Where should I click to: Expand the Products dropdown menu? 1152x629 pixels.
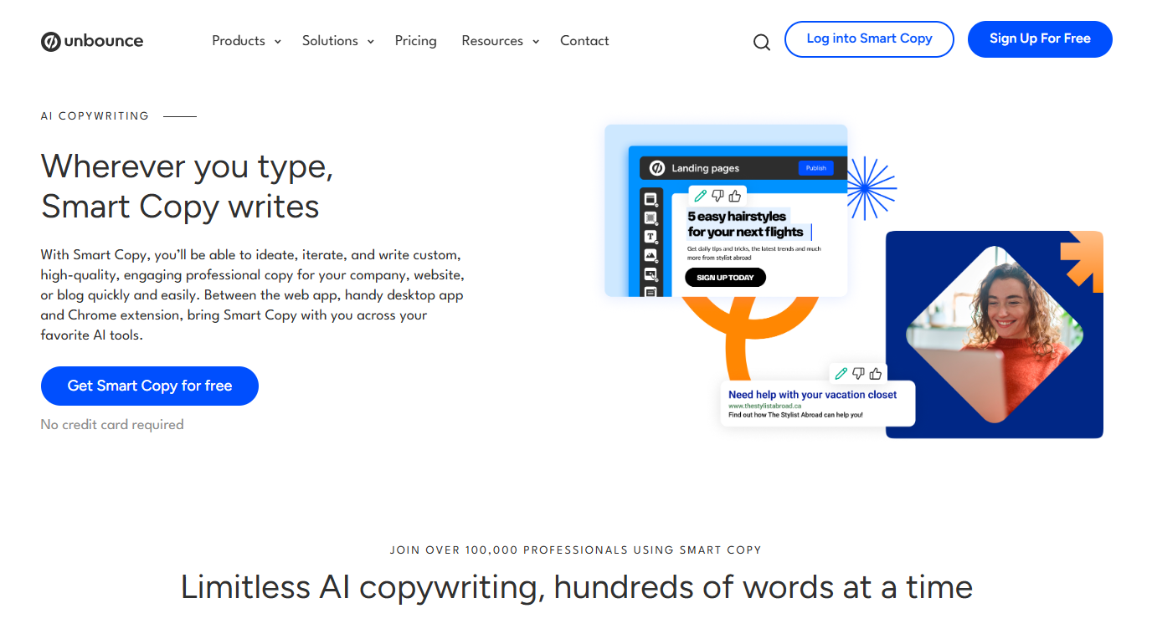tap(246, 41)
